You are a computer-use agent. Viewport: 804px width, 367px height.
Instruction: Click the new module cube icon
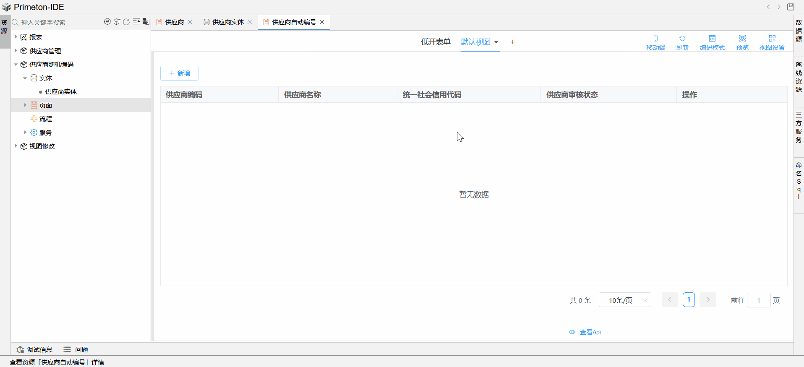pyautogui.click(x=117, y=22)
